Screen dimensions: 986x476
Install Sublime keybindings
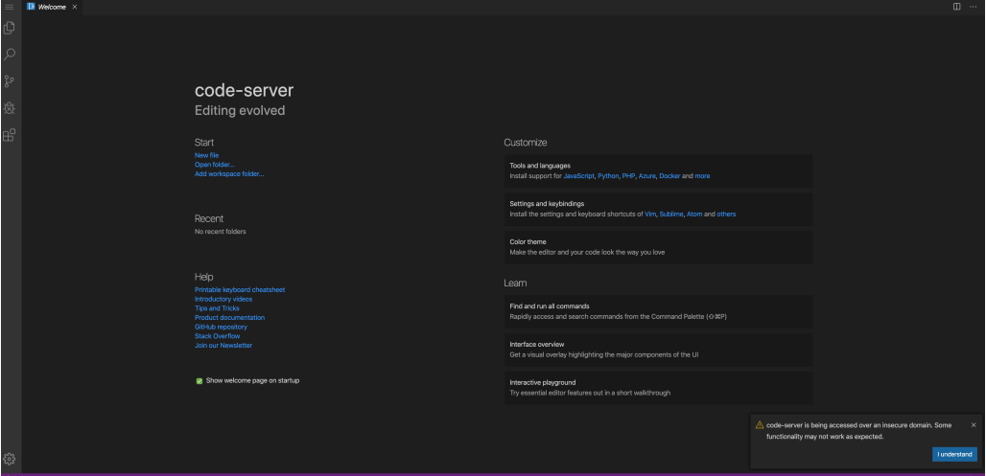(x=671, y=215)
